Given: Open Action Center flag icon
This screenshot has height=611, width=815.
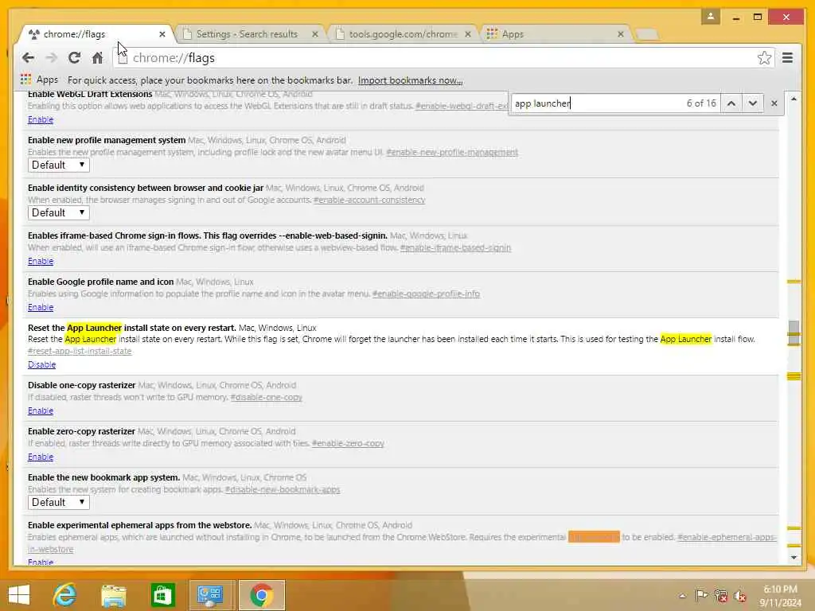Looking at the screenshot, I should point(701,595).
